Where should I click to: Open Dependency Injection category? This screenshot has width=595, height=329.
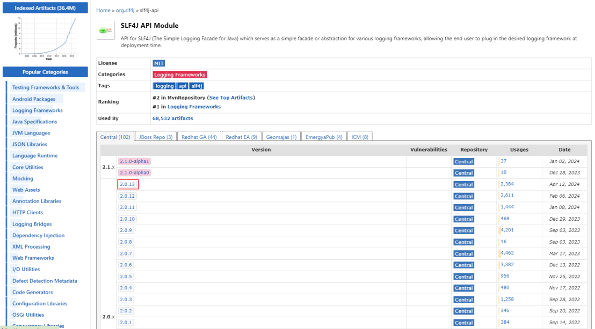(x=38, y=235)
